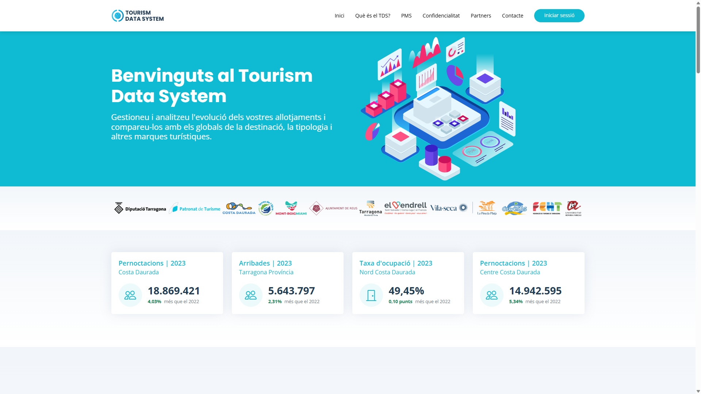Go to Què és el TDS? page
This screenshot has width=701, height=394.
point(372,16)
